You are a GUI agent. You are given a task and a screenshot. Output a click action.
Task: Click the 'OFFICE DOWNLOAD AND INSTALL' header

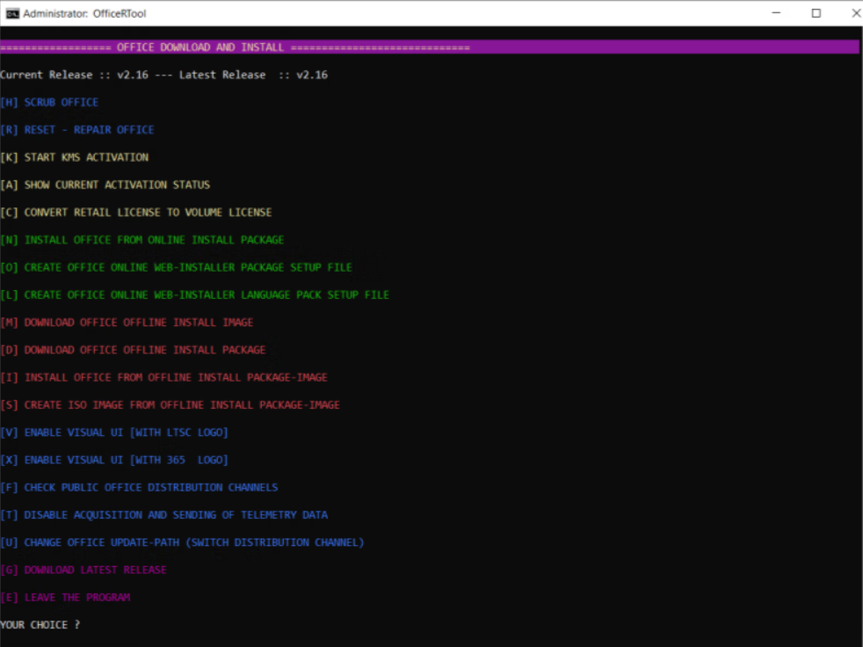point(200,47)
